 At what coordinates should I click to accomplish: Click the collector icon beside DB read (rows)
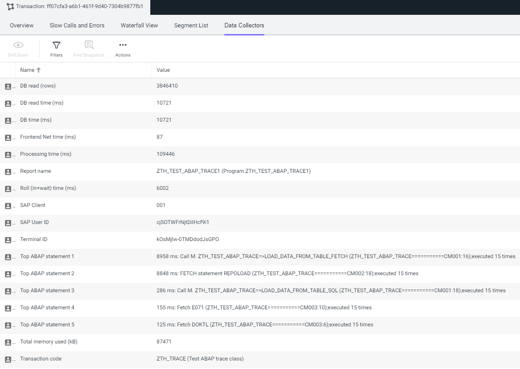(x=8, y=87)
